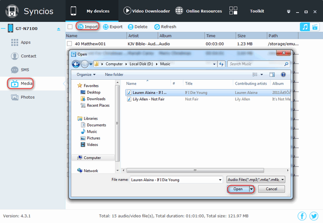
Task: Sort files by Contributing artists column
Action: pos(252,84)
